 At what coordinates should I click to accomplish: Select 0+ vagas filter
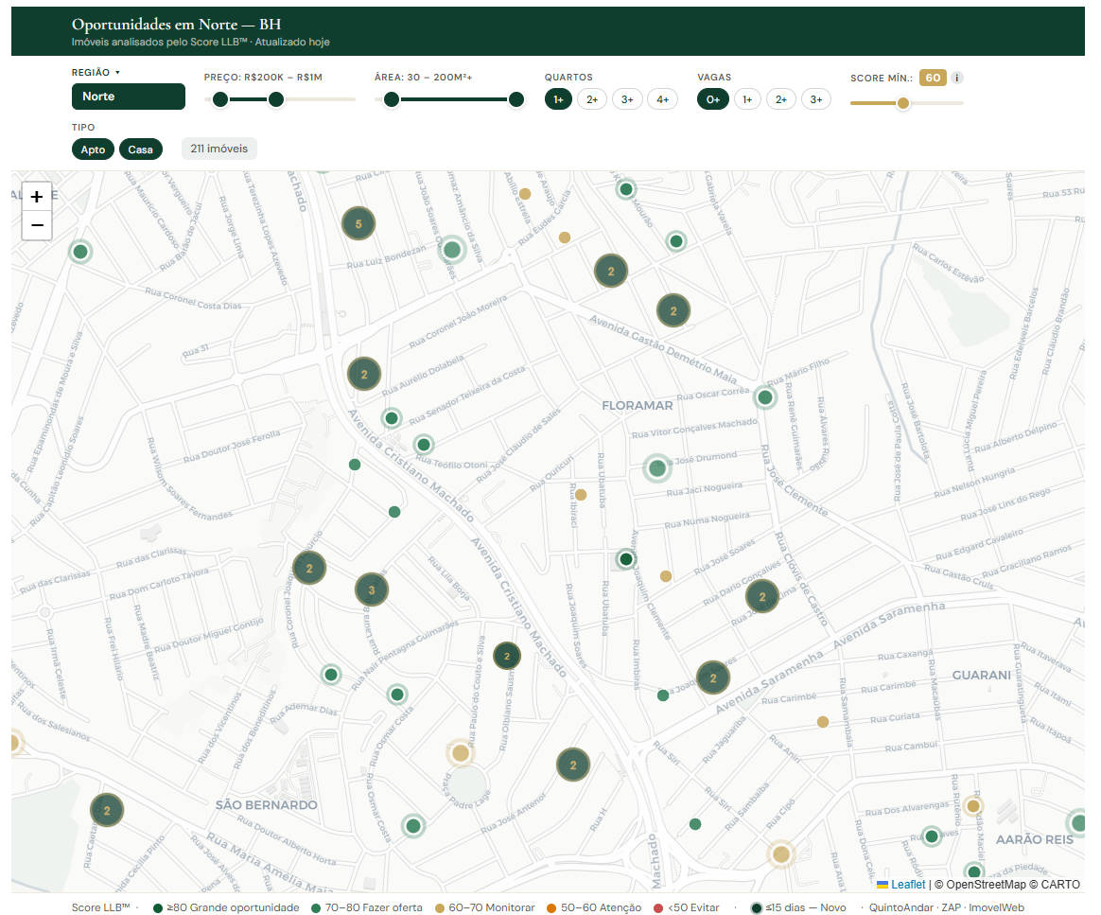[712, 99]
